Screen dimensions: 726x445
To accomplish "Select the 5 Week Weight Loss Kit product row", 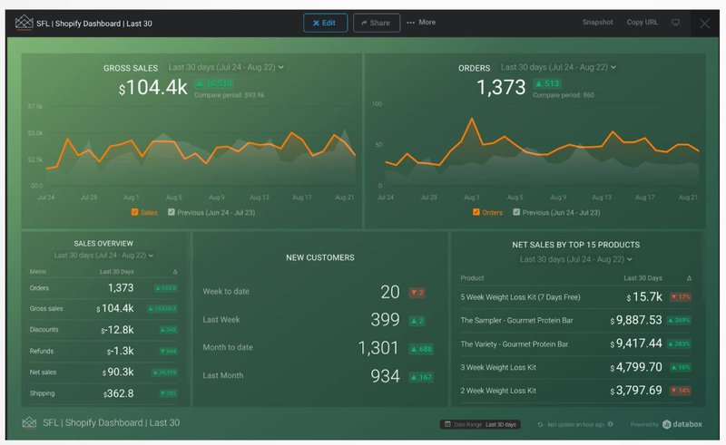I will pos(575,297).
